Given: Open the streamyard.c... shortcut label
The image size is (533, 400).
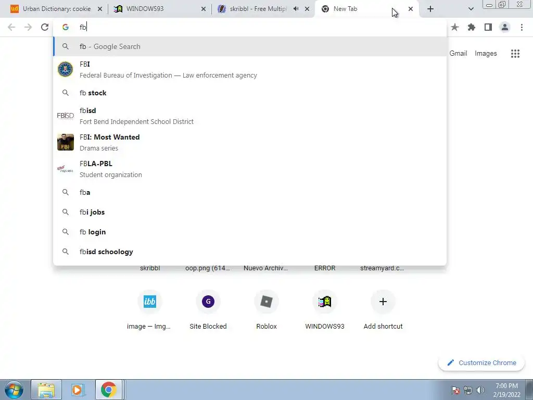Looking at the screenshot, I should click(x=382, y=268).
